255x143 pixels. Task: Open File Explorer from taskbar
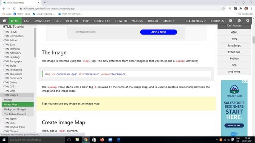pyautogui.click(x=77, y=140)
